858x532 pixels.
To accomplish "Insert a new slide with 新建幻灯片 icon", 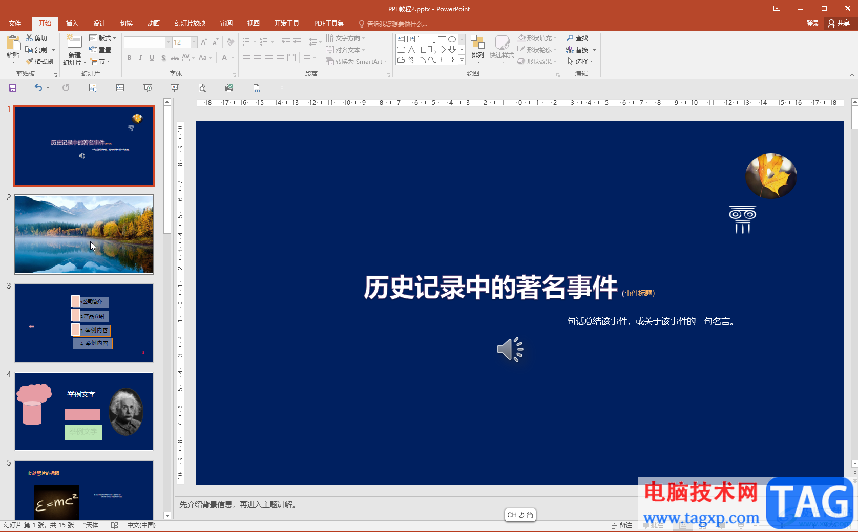I will coord(74,42).
